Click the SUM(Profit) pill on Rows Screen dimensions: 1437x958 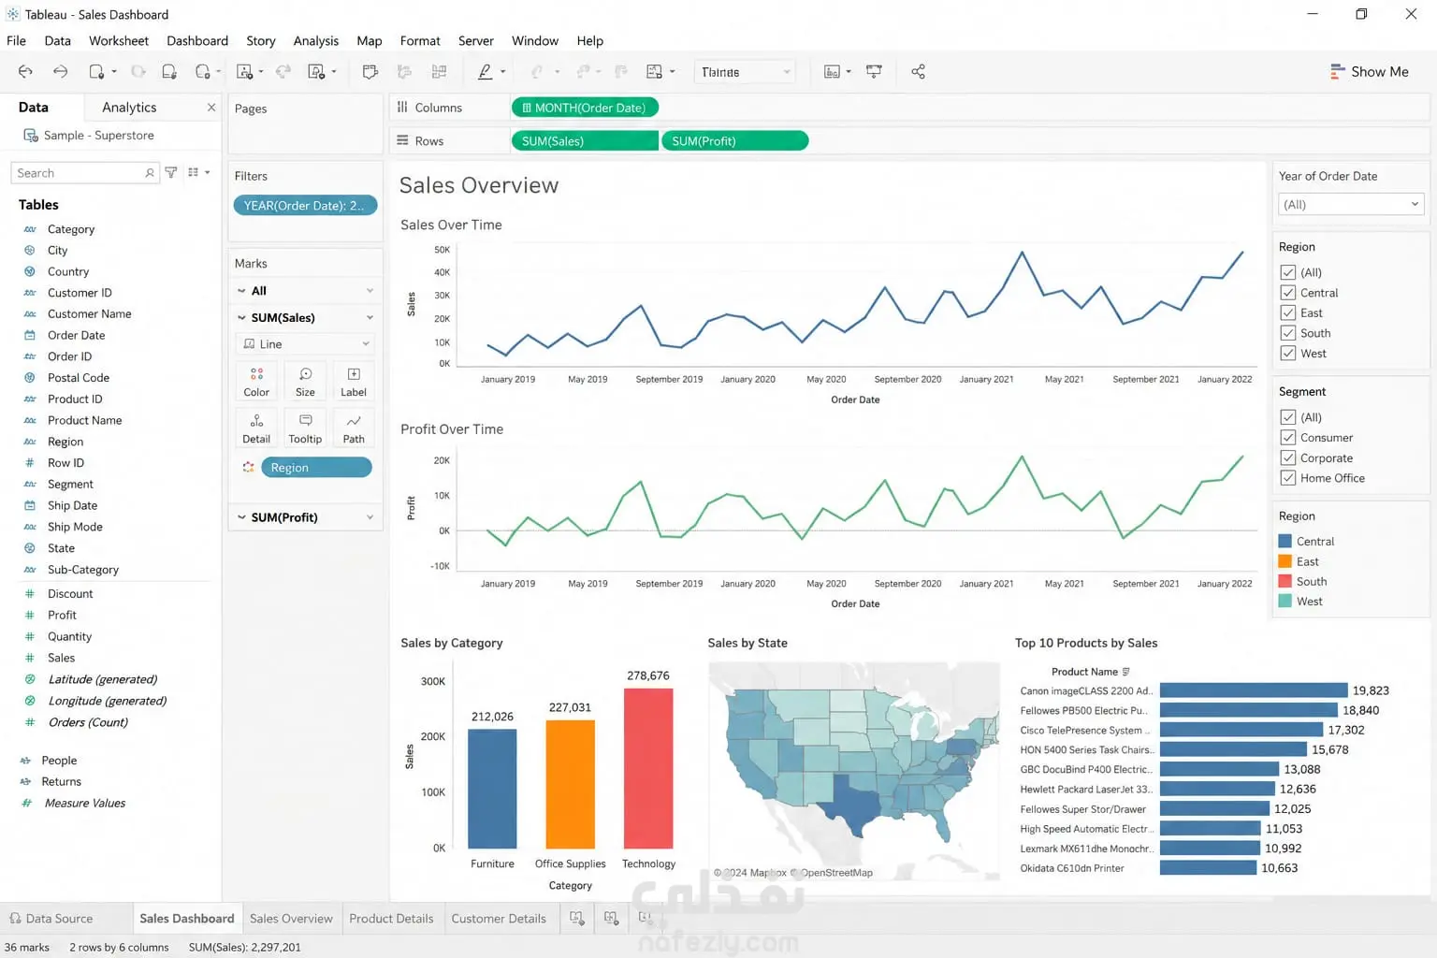(734, 141)
